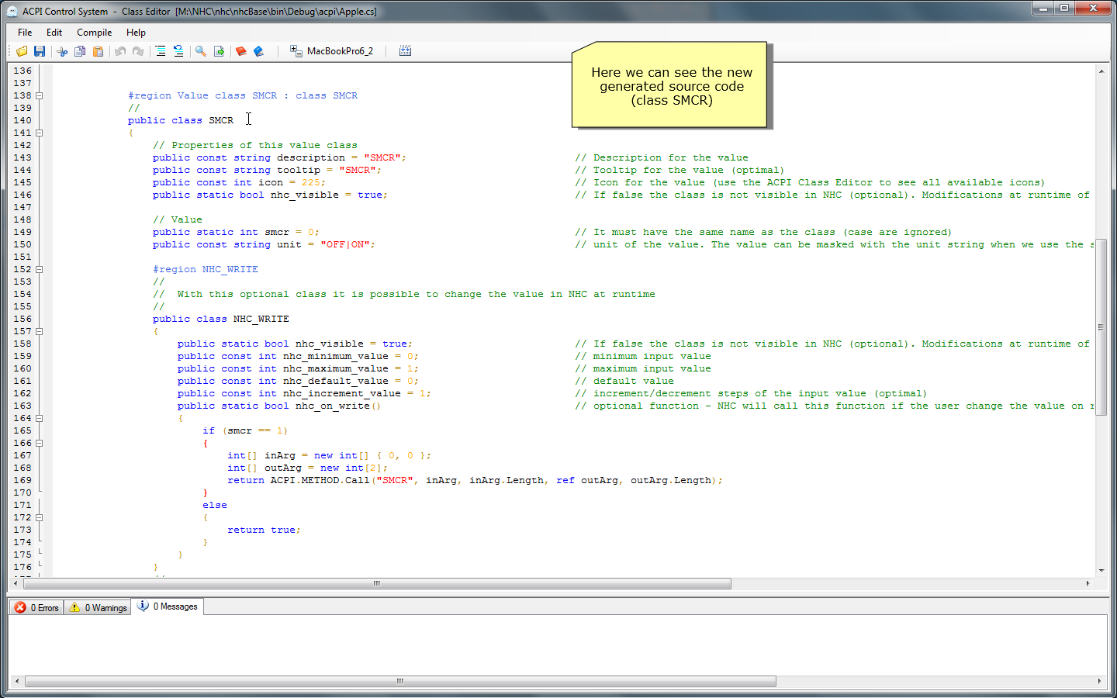Click the code editor horizontal scrollbar
This screenshot has height=698, width=1117.
(377, 583)
